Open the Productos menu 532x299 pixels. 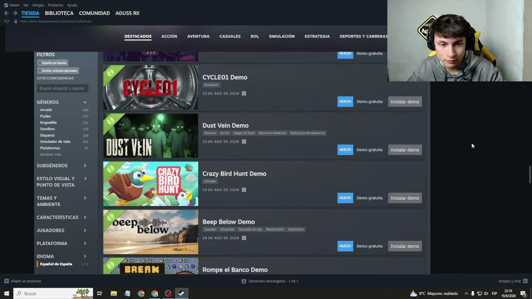(x=55, y=5)
